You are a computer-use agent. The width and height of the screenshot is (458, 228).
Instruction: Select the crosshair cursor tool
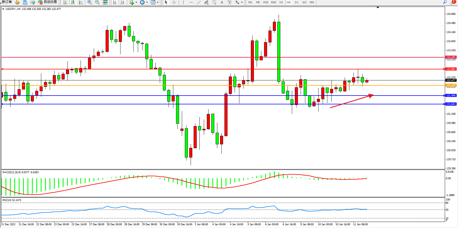click(x=174, y=2)
